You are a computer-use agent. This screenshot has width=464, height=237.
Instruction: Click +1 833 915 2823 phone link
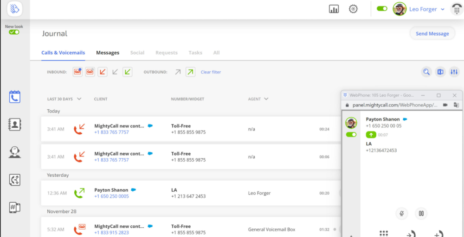click(x=111, y=232)
